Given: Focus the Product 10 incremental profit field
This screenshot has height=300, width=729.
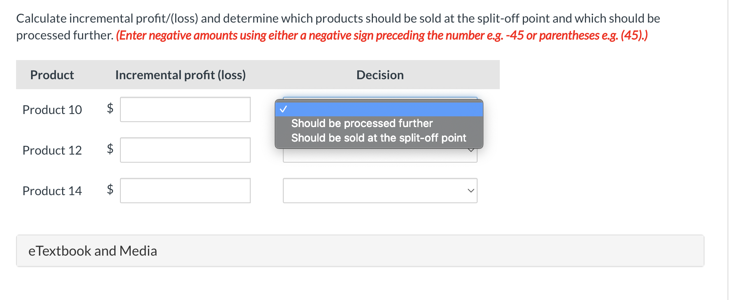Looking at the screenshot, I should click(185, 109).
